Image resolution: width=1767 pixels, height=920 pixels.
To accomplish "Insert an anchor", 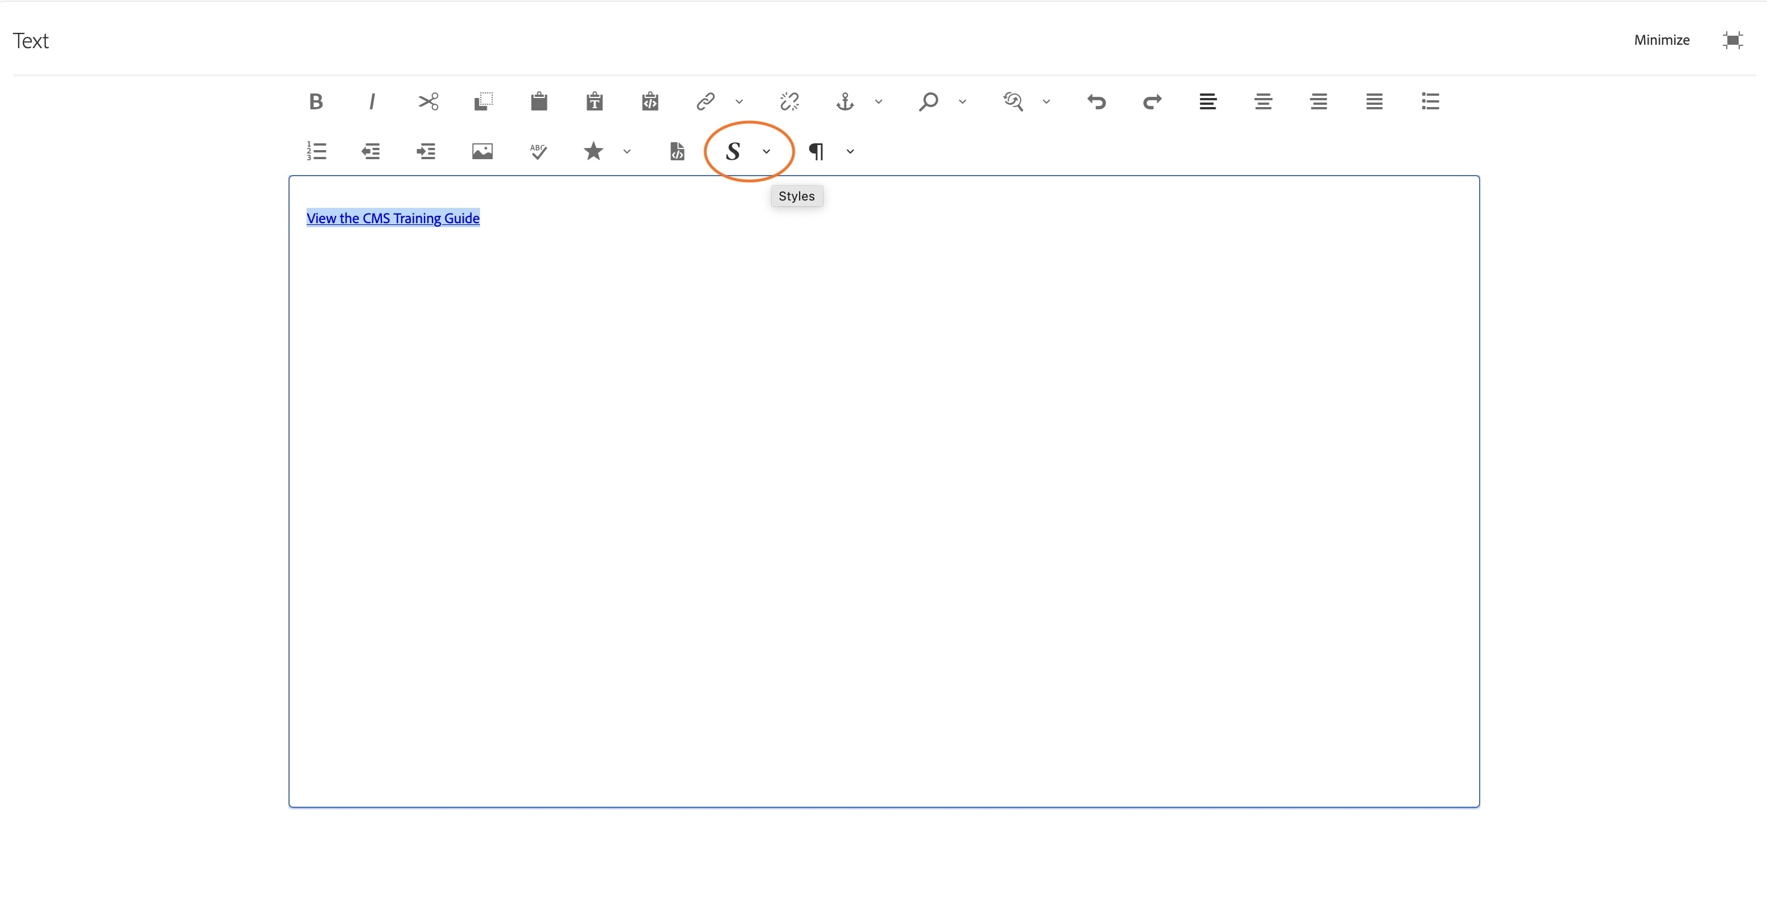I will (x=845, y=101).
